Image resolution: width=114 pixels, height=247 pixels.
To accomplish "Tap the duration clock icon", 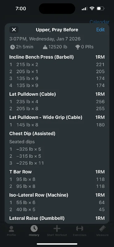I will pos(12,47).
